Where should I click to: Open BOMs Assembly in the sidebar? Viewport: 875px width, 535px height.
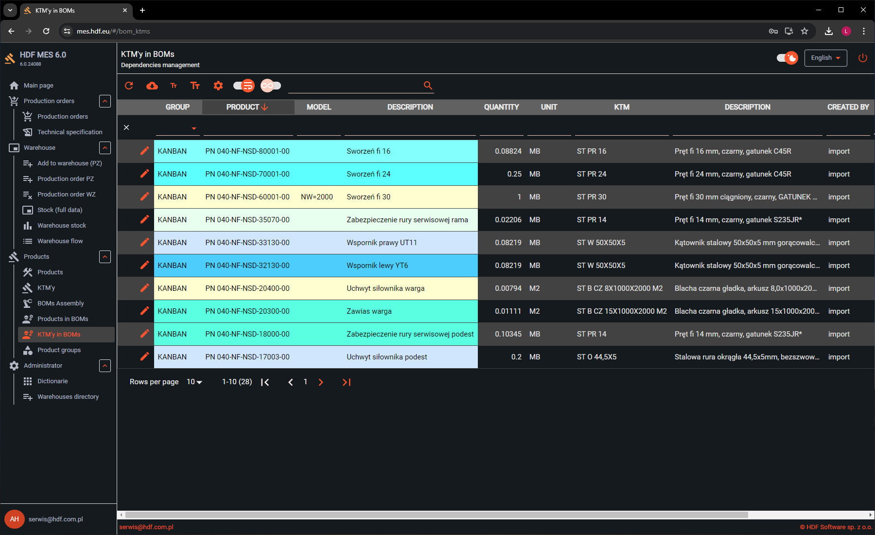pos(60,303)
